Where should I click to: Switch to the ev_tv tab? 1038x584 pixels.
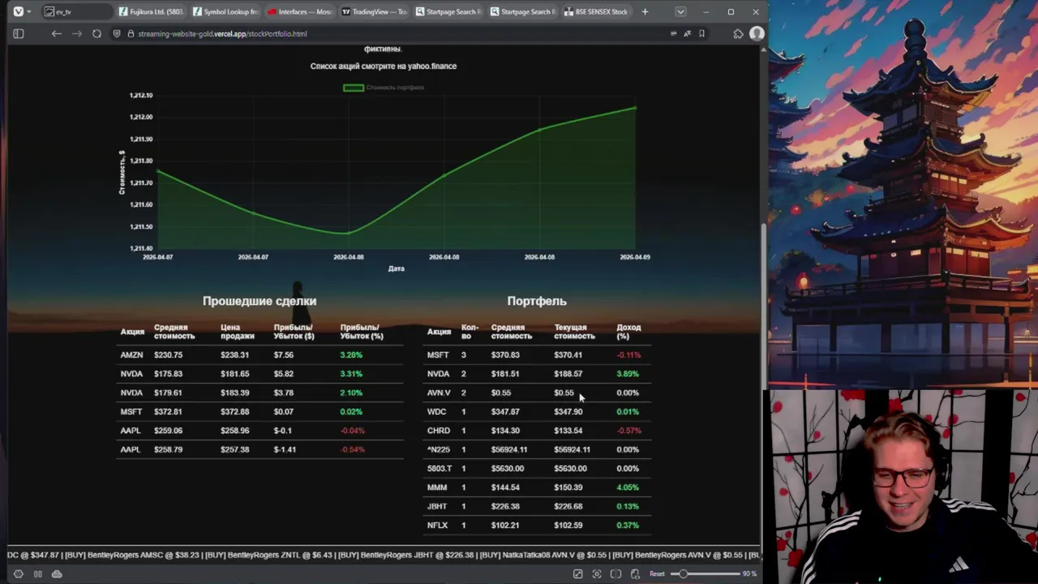coord(77,11)
